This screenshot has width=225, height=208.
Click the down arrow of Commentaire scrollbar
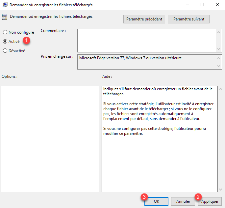tap(219, 49)
